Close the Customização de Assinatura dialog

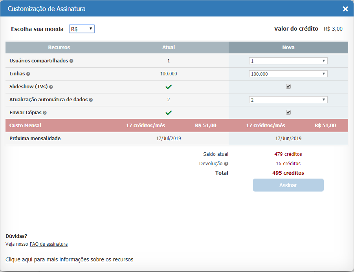click(345, 9)
